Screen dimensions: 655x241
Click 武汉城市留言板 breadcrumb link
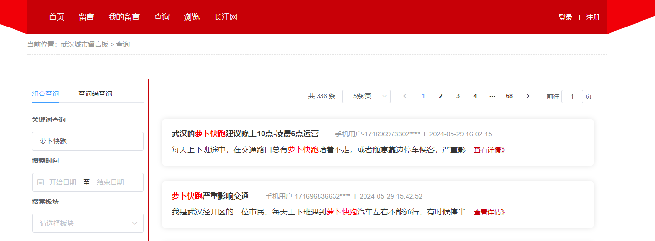[85, 44]
